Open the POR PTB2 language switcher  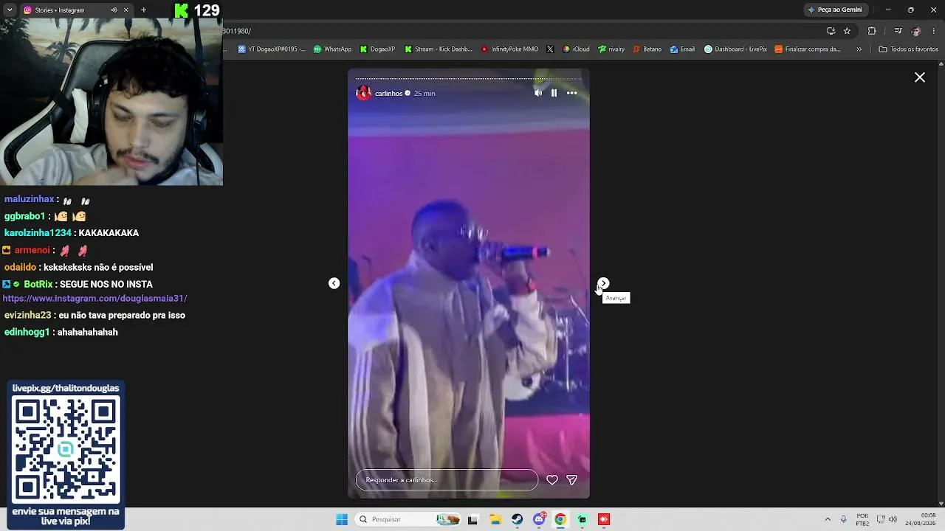point(862,519)
